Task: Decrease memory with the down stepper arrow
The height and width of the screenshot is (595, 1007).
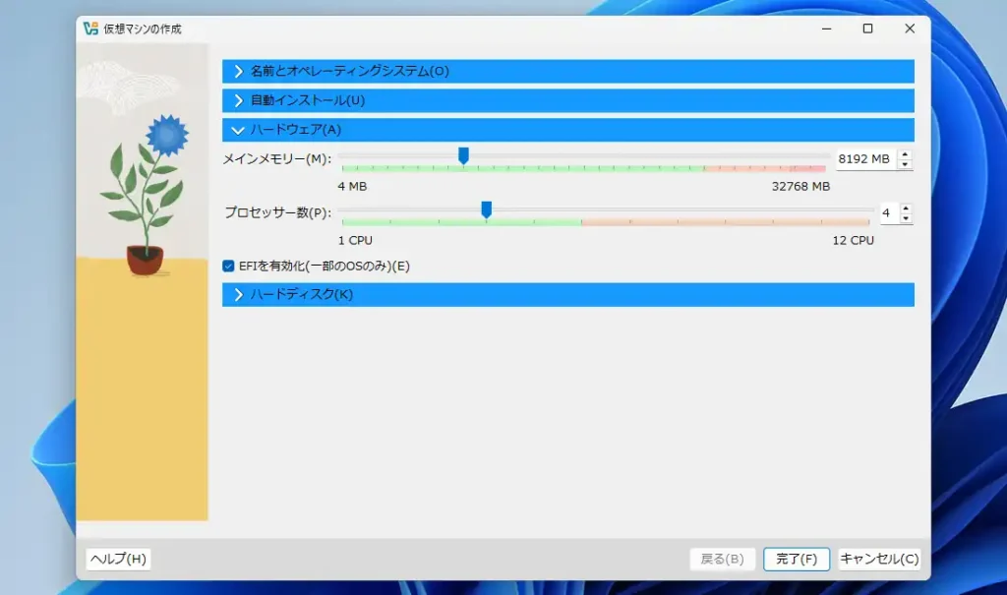Action: tap(905, 164)
